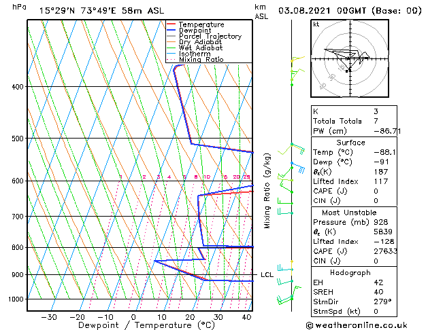Click the 'Surface' section heading
Image resolution: width=428 pixels, height=330 pixels.
click(x=350, y=143)
